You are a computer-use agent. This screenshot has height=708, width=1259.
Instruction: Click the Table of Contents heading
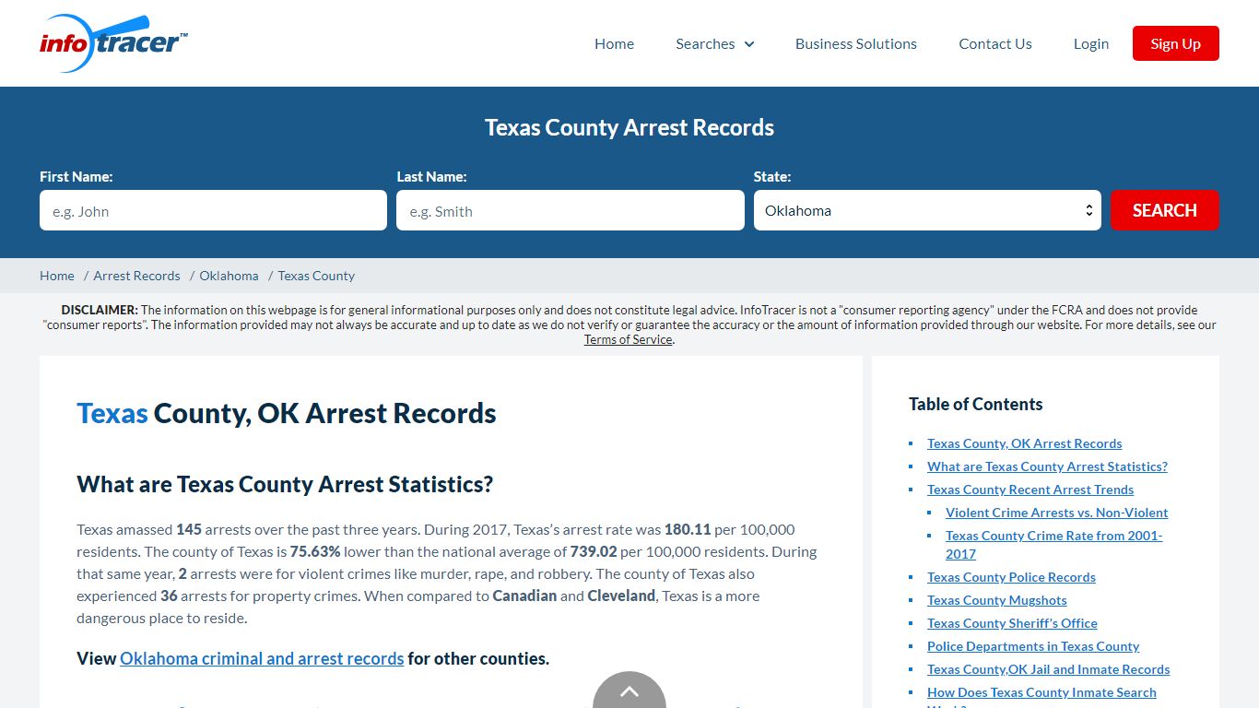tap(975, 404)
